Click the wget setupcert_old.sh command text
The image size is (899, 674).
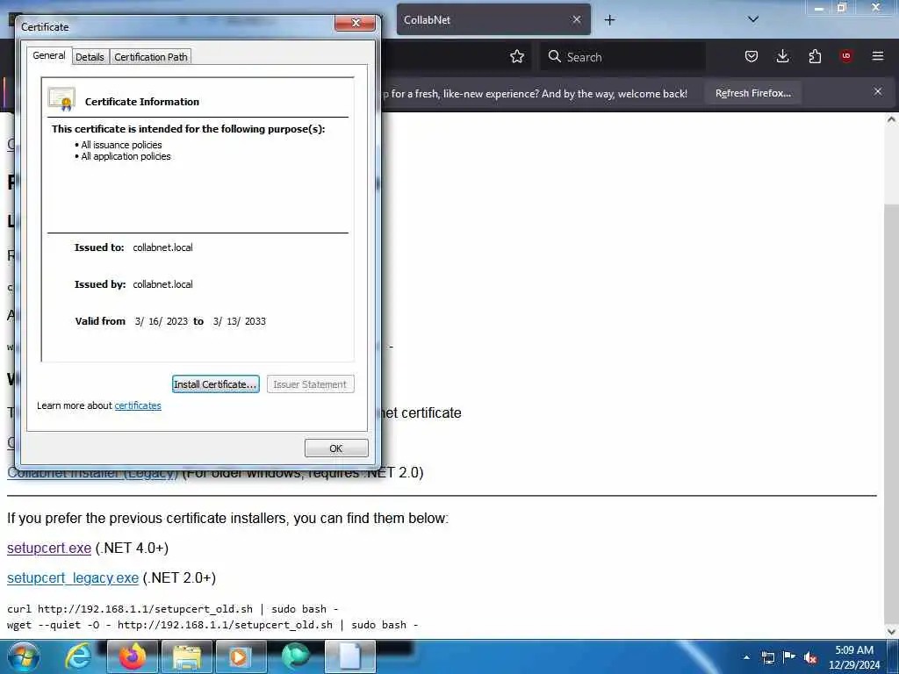(x=212, y=625)
